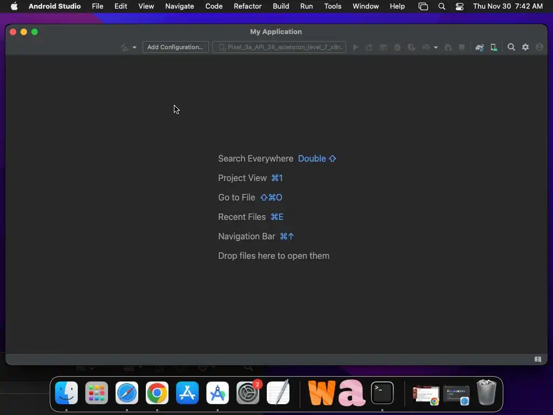Viewport: 553px width, 415px height.
Task: Expand the Profile dropdown arrow
Action: coord(436,48)
